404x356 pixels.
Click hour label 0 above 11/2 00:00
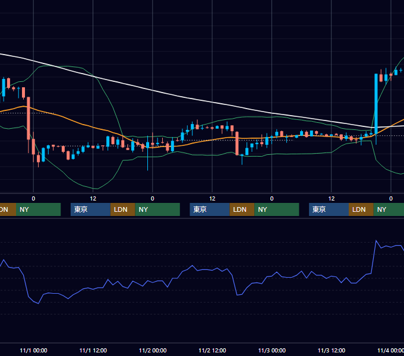(x=153, y=199)
